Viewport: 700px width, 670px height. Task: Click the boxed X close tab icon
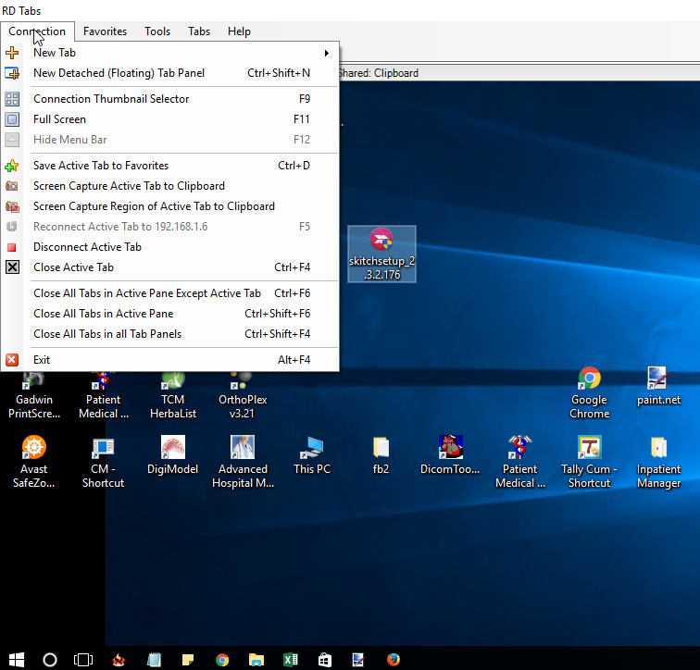pyautogui.click(x=12, y=267)
